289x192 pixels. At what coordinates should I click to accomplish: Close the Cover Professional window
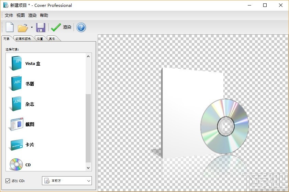coord(280,5)
